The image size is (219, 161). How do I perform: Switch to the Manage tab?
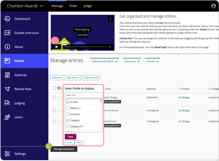tap(57, 6)
